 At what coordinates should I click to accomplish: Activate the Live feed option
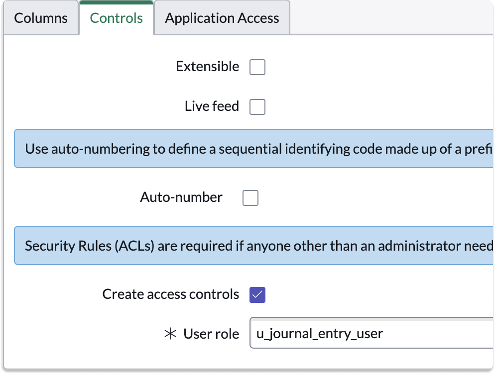(x=257, y=106)
